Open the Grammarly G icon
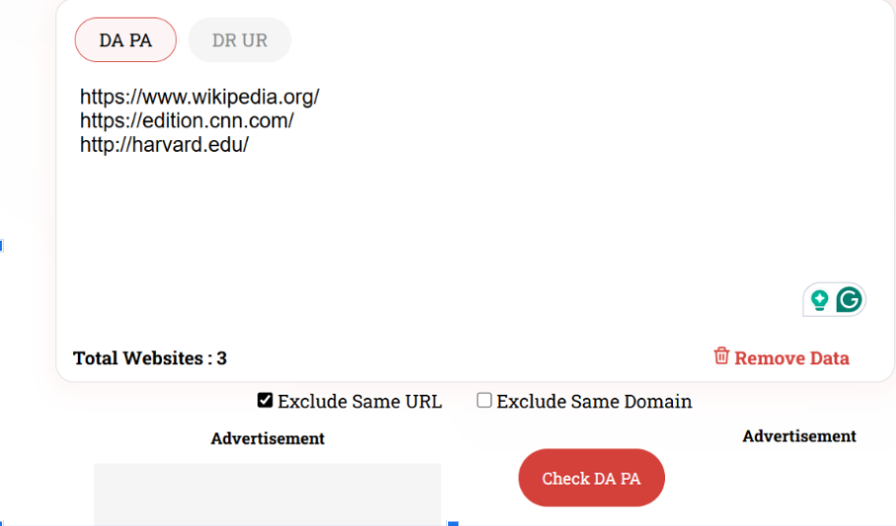 [849, 300]
